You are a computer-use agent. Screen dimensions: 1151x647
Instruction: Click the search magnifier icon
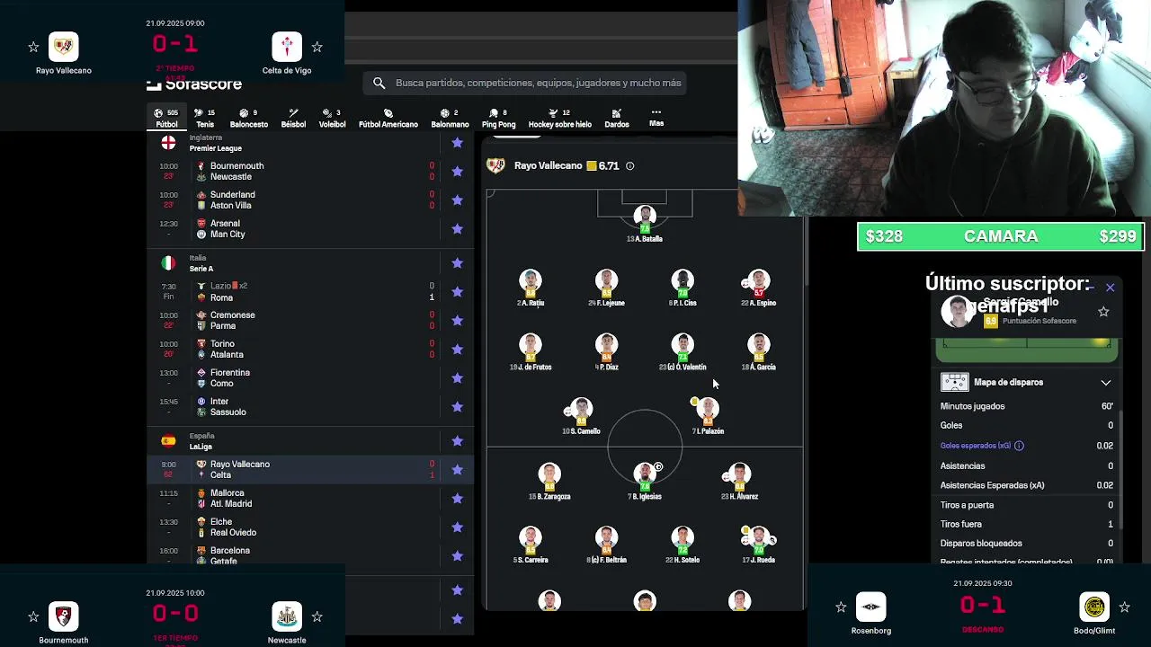tap(379, 83)
